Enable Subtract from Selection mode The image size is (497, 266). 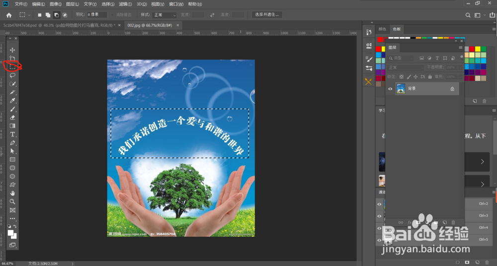click(x=57, y=15)
